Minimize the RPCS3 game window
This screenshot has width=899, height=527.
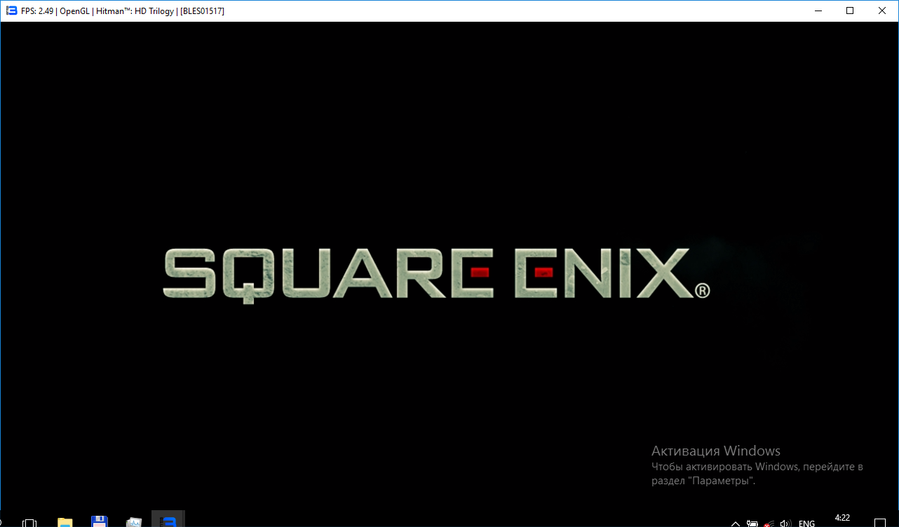[818, 11]
